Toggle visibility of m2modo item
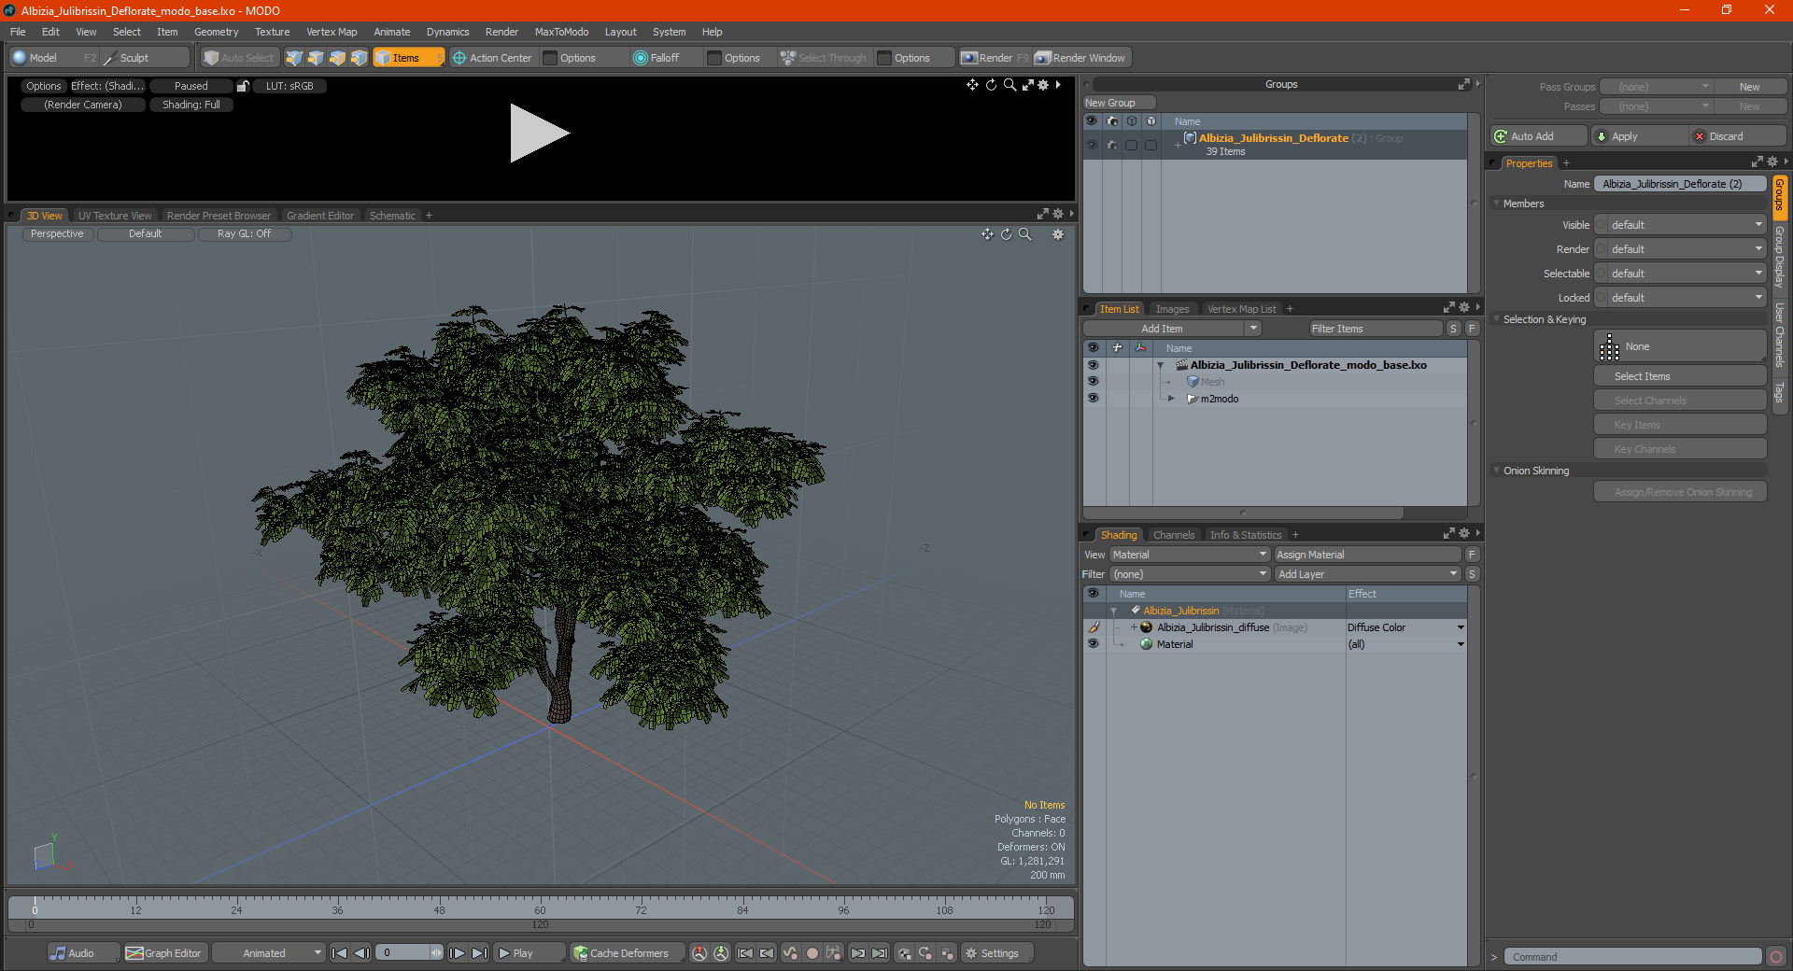Viewport: 1793px width, 971px height. click(1093, 399)
